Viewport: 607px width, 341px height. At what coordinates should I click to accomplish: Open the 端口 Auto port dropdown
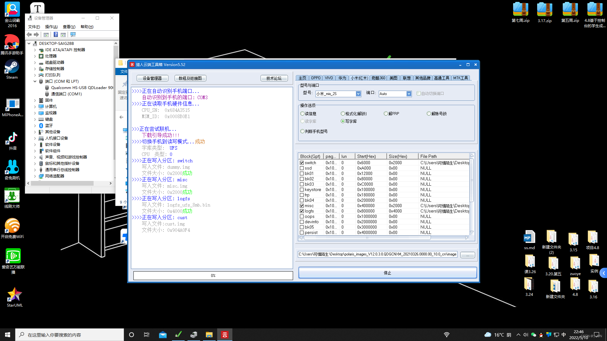[x=409, y=94]
